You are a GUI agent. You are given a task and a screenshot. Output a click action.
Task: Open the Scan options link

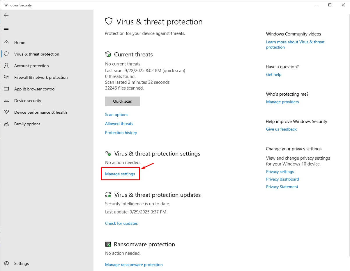(x=116, y=115)
